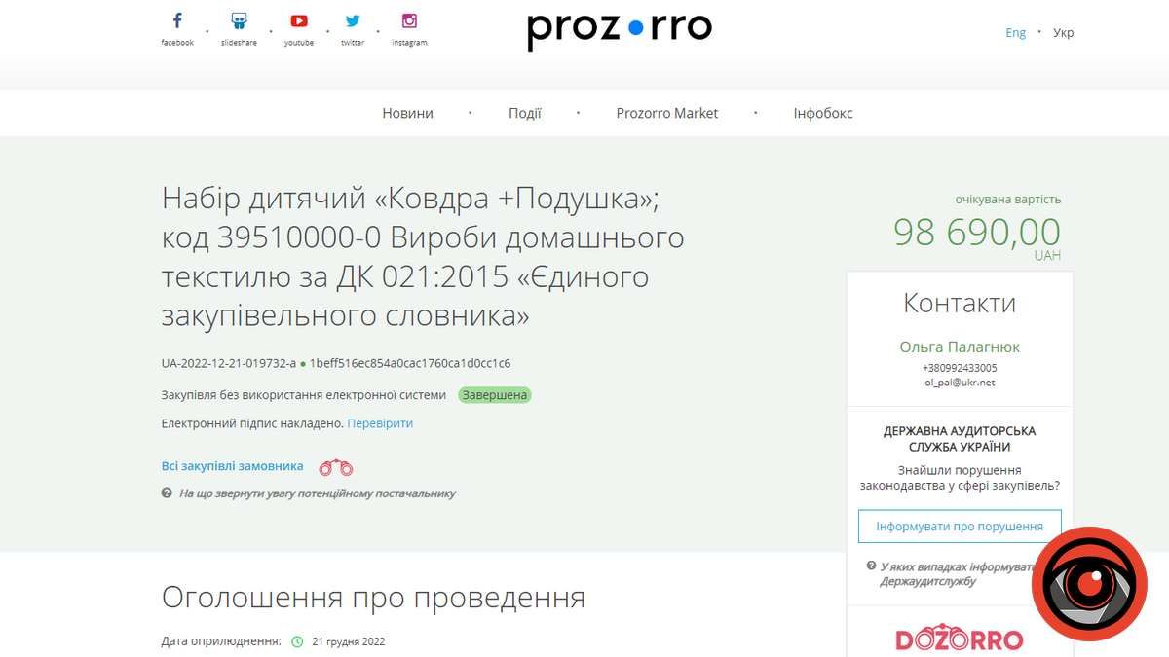Click the Twitter bird icon
Image resolution: width=1169 pixels, height=657 pixels.
click(353, 19)
